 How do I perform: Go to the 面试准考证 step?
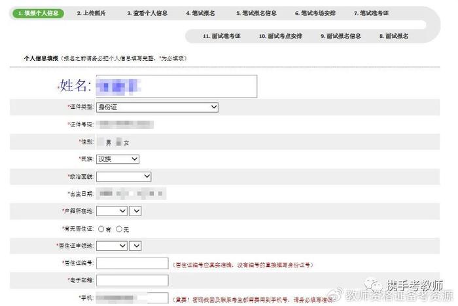point(222,36)
